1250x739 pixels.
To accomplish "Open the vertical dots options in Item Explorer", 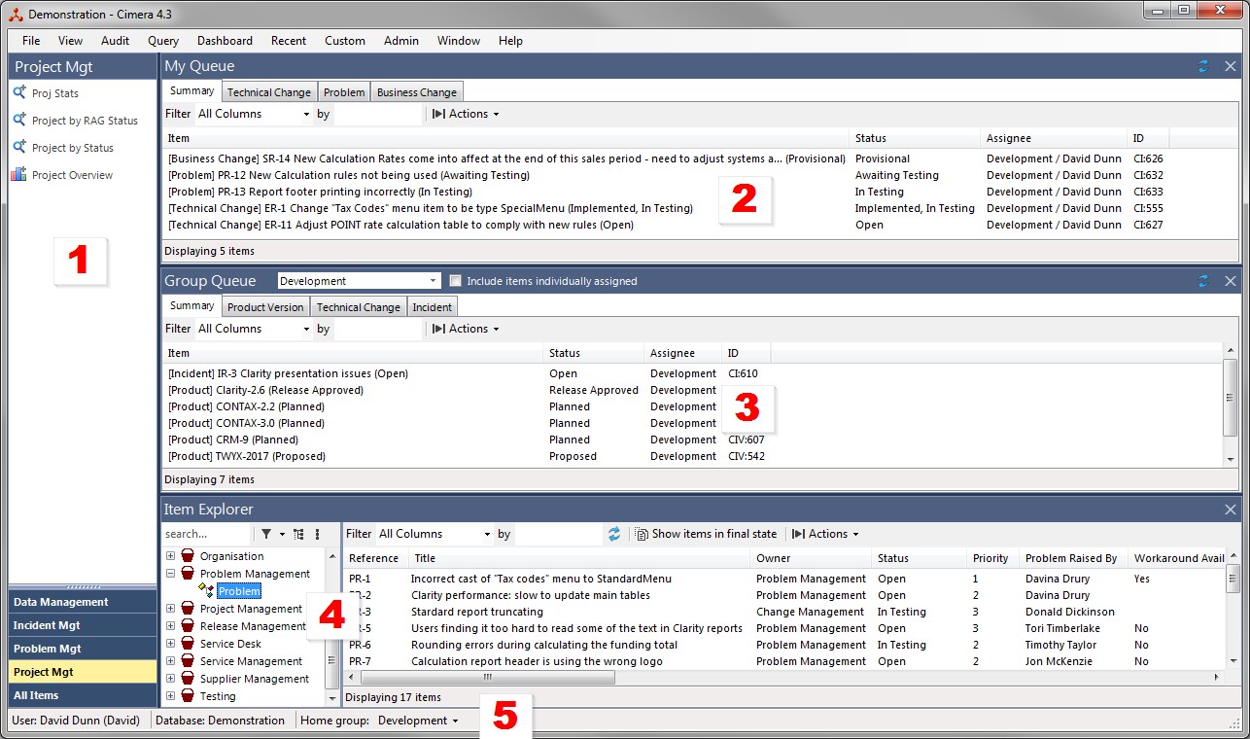I will tap(317, 534).
